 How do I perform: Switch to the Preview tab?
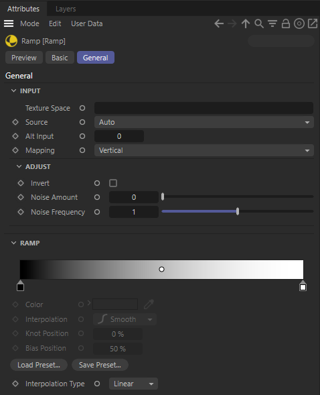24,58
